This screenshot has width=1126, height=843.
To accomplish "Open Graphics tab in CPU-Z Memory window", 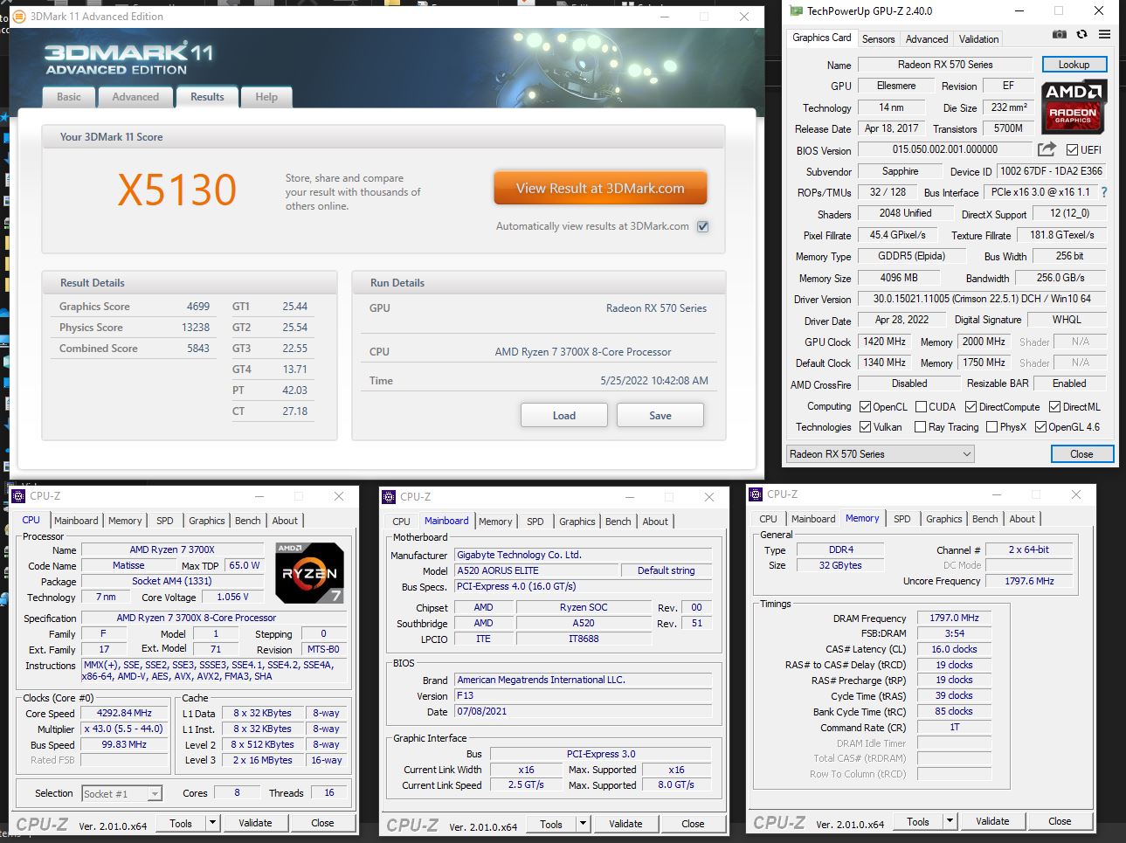I will pos(944,519).
